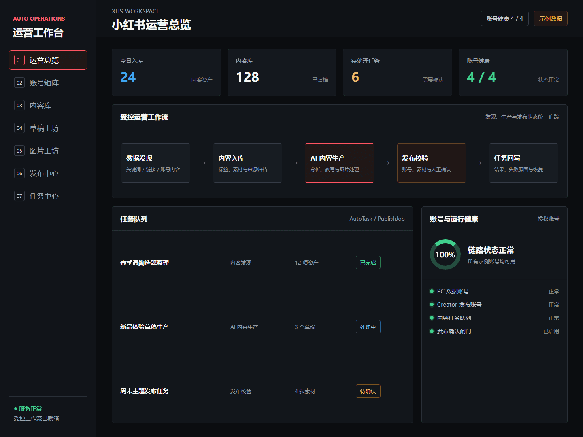Image resolution: width=583 pixels, height=437 pixels.
Task: Click the PC 数据账号 label
Action: point(453,291)
